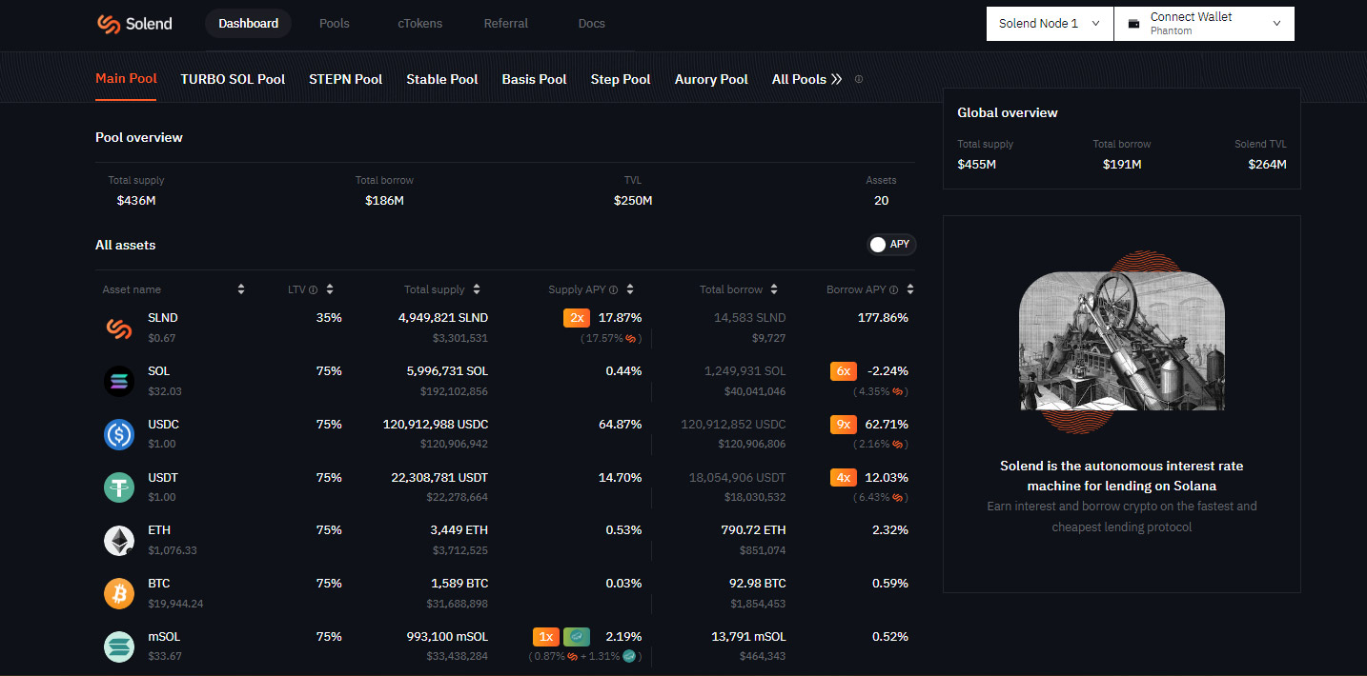Click the USDT token icon
Viewport: 1367px width, 676px height.
(x=119, y=487)
